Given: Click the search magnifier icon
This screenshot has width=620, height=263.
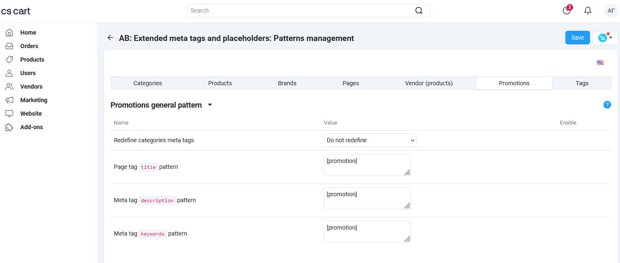Looking at the screenshot, I should coord(419,11).
